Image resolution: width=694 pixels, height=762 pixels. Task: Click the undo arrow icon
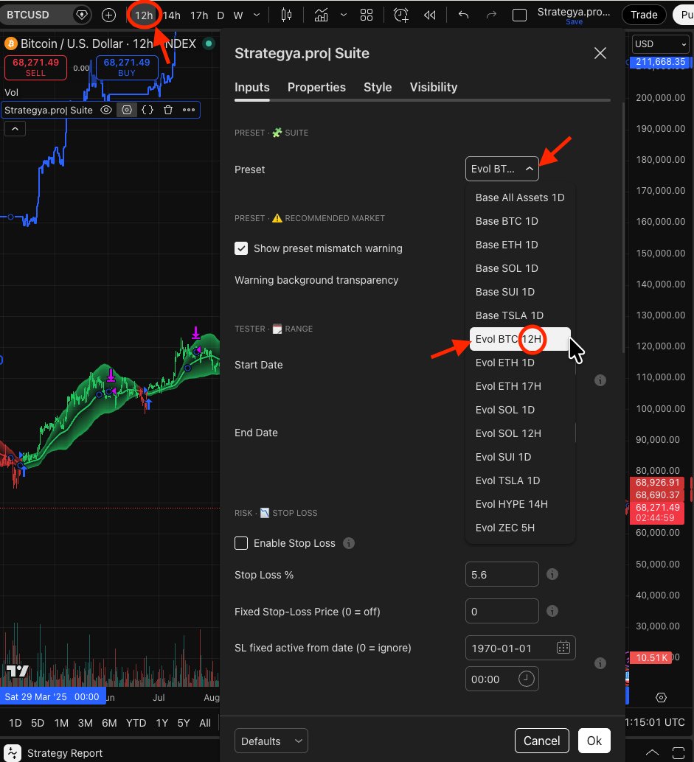coord(463,15)
